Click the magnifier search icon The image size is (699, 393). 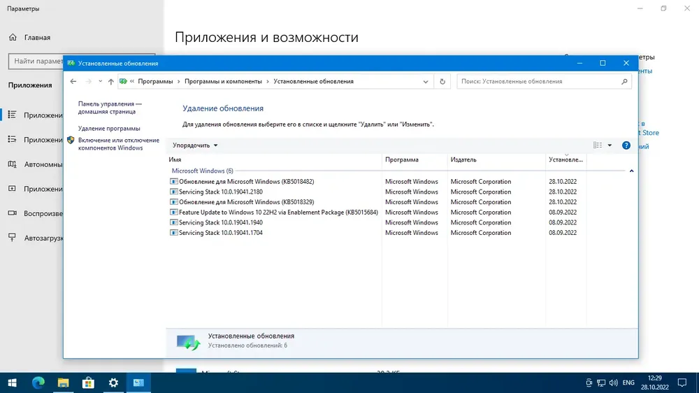624,82
